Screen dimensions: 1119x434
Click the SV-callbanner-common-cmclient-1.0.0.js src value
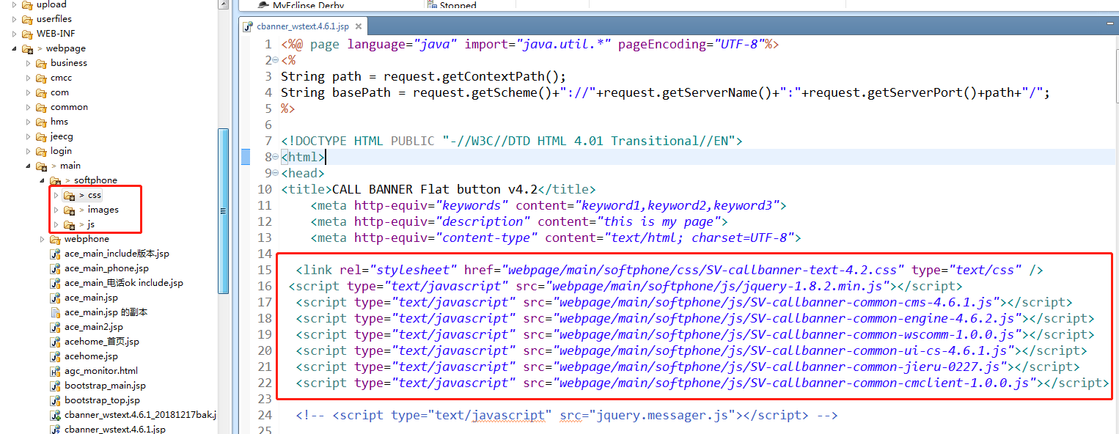pos(796,383)
